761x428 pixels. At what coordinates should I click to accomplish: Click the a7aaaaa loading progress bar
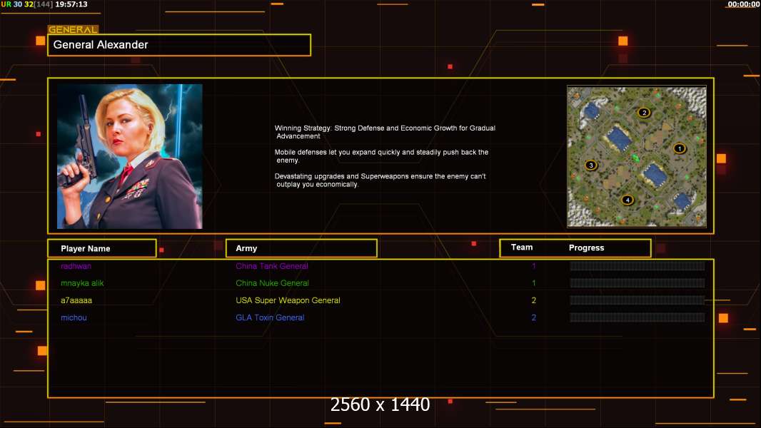(x=637, y=300)
